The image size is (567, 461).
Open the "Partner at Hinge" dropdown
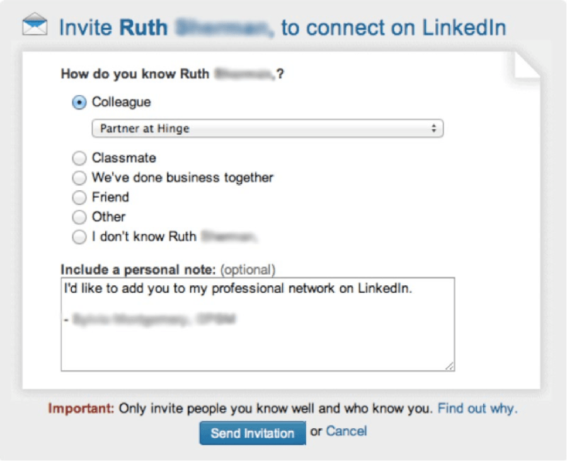click(x=268, y=128)
